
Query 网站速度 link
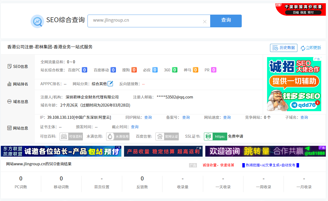[227, 117]
